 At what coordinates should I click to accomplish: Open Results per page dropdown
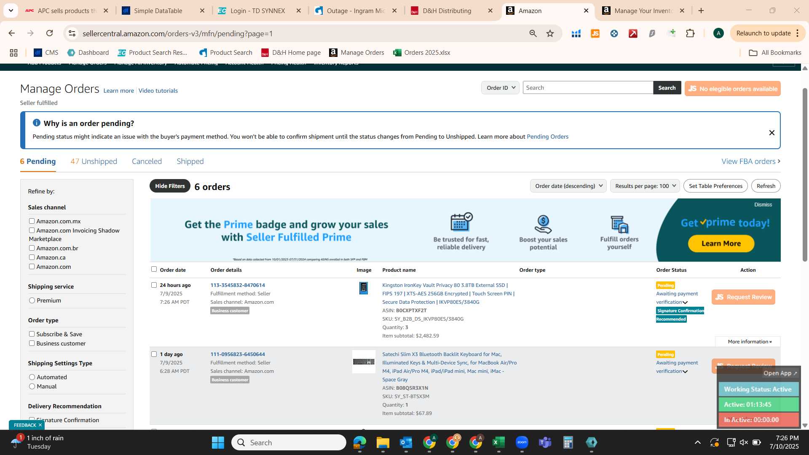[x=645, y=186]
